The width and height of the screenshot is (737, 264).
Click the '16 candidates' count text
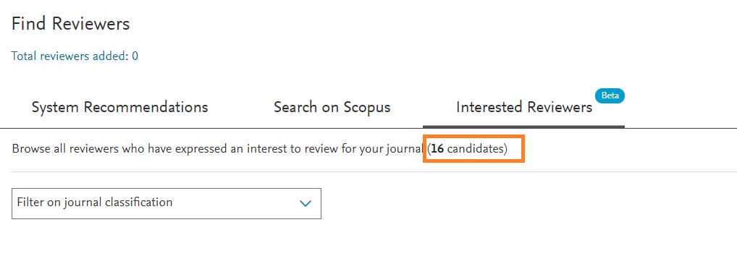click(x=470, y=149)
